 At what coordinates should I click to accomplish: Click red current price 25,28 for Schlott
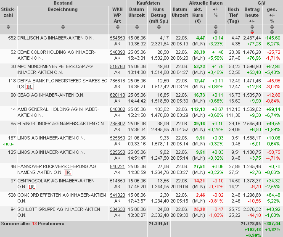click(x=199, y=209)
